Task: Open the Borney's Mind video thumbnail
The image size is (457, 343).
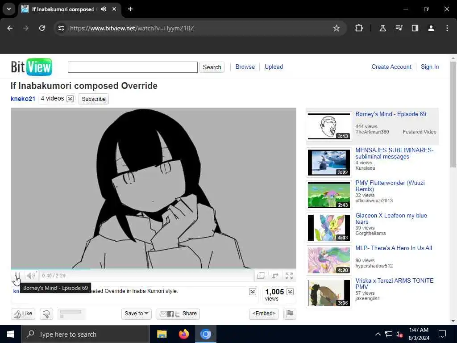Action: point(329,126)
